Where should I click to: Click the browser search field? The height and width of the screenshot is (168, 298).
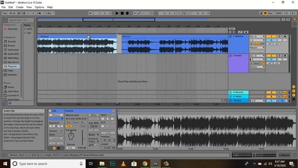tap(20, 20)
